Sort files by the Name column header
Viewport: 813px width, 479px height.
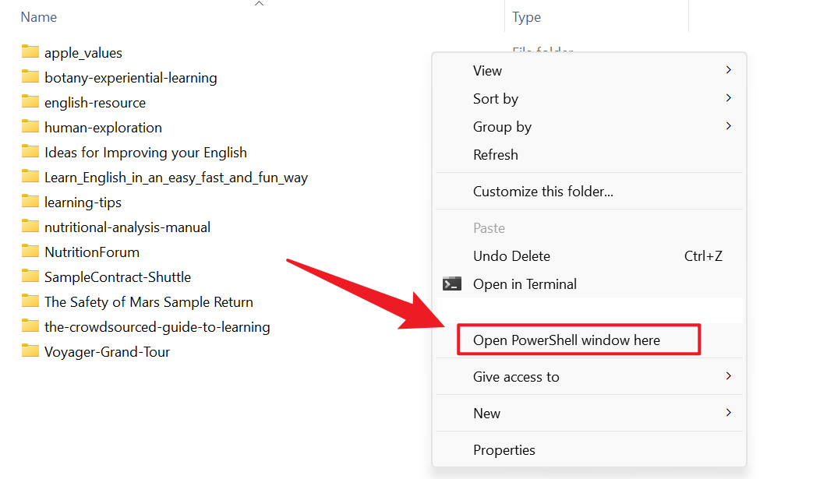coord(39,17)
